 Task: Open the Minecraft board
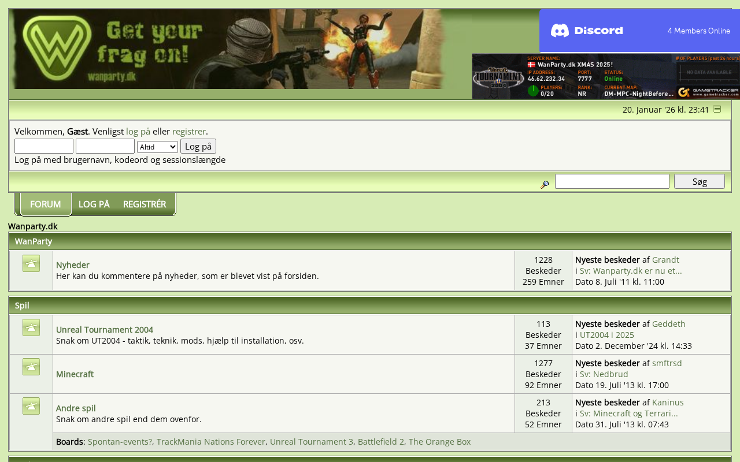tap(75, 374)
